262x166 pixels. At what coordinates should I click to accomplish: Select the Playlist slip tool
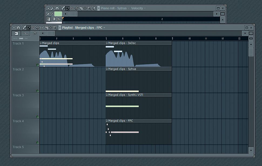[x=42, y=28]
